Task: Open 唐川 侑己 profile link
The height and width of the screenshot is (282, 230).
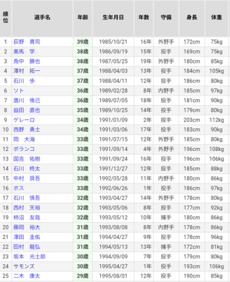Action: (26, 101)
